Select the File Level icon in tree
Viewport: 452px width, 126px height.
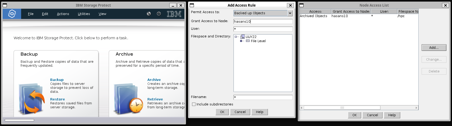(x=248, y=41)
